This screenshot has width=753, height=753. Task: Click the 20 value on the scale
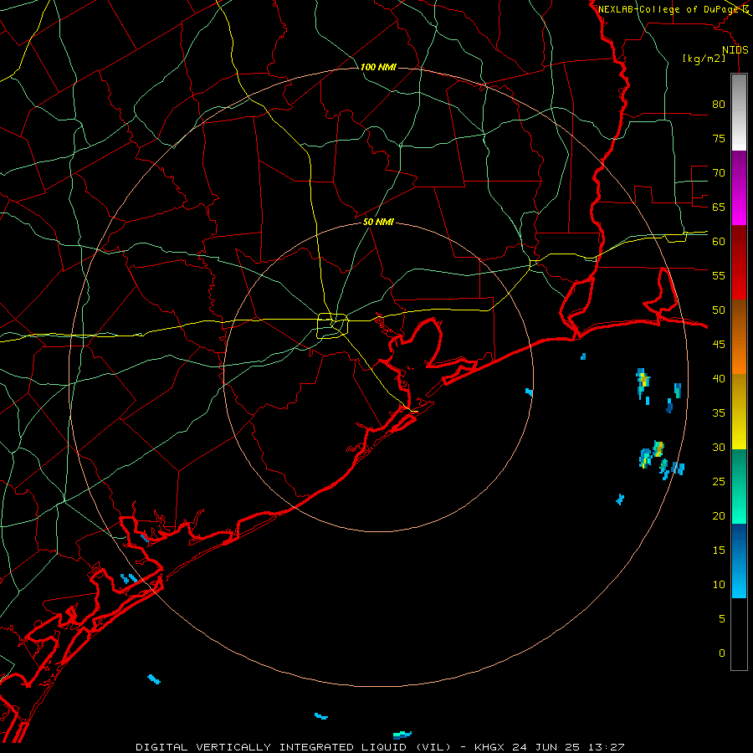(x=719, y=515)
